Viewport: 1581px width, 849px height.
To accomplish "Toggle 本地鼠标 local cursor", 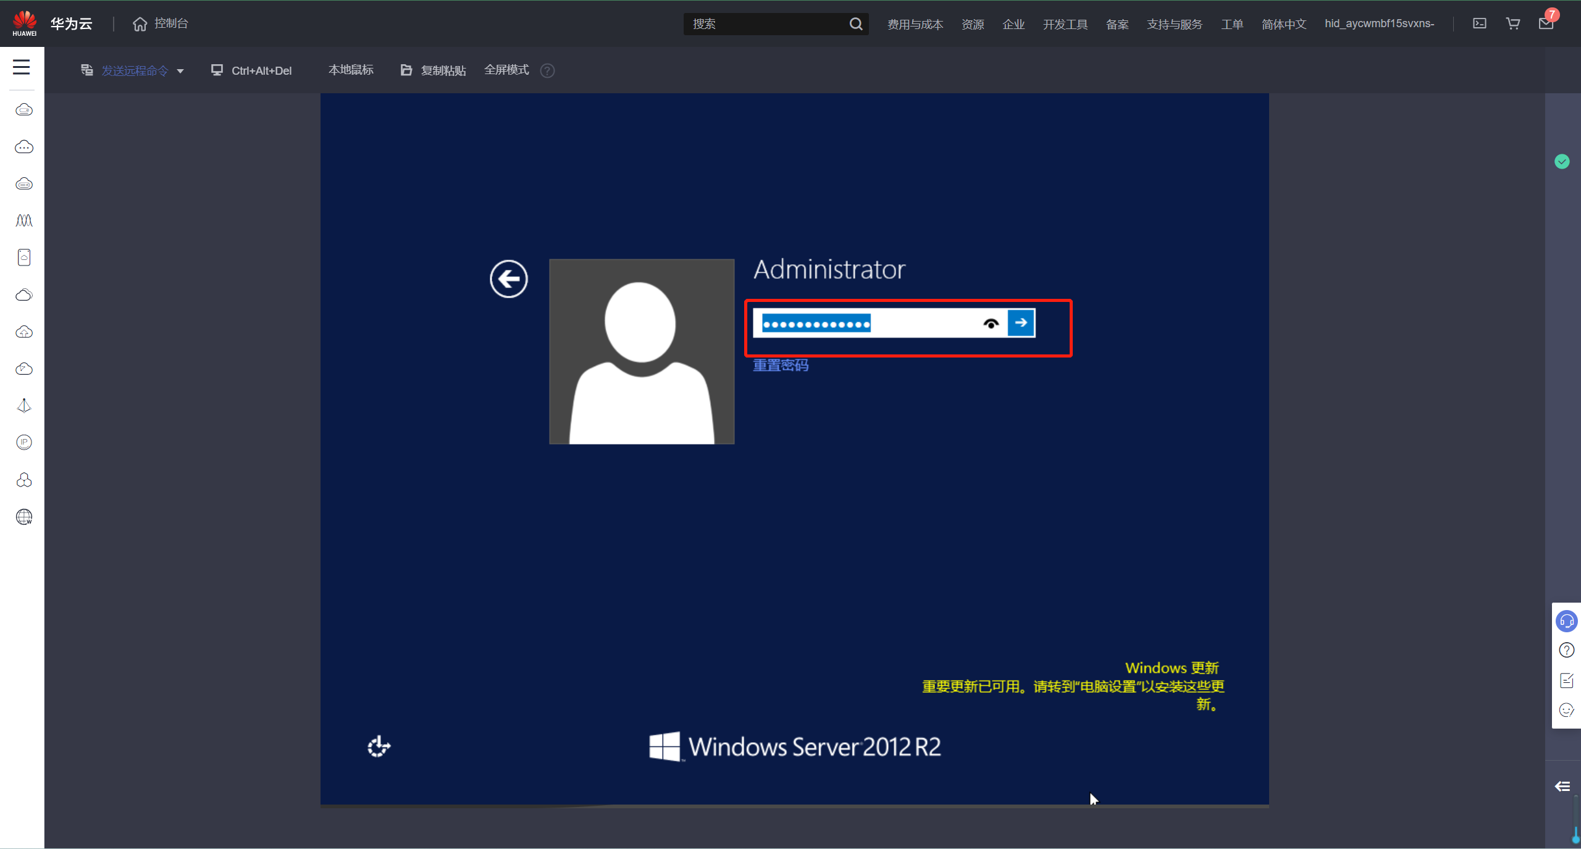I will pos(351,70).
